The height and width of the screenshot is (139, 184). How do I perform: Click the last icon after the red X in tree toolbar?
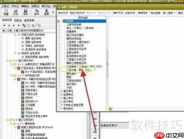39,25
